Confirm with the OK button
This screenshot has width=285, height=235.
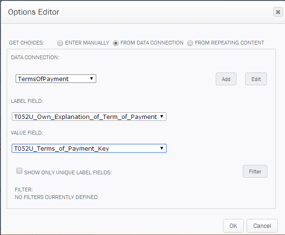point(233,226)
